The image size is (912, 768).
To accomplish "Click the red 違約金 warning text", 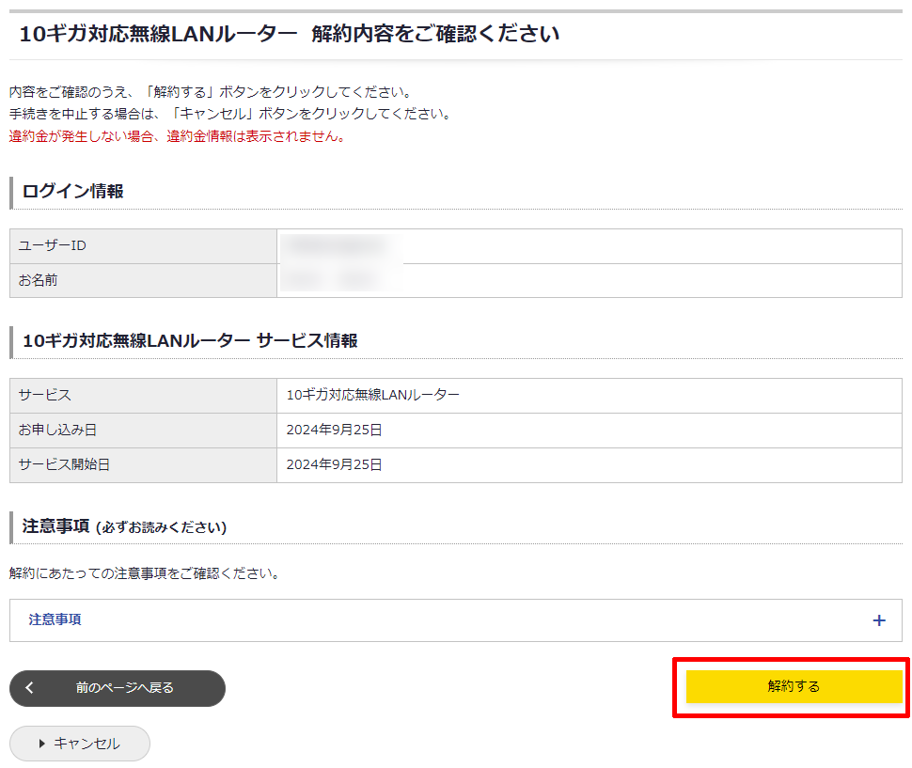I will coord(178,137).
